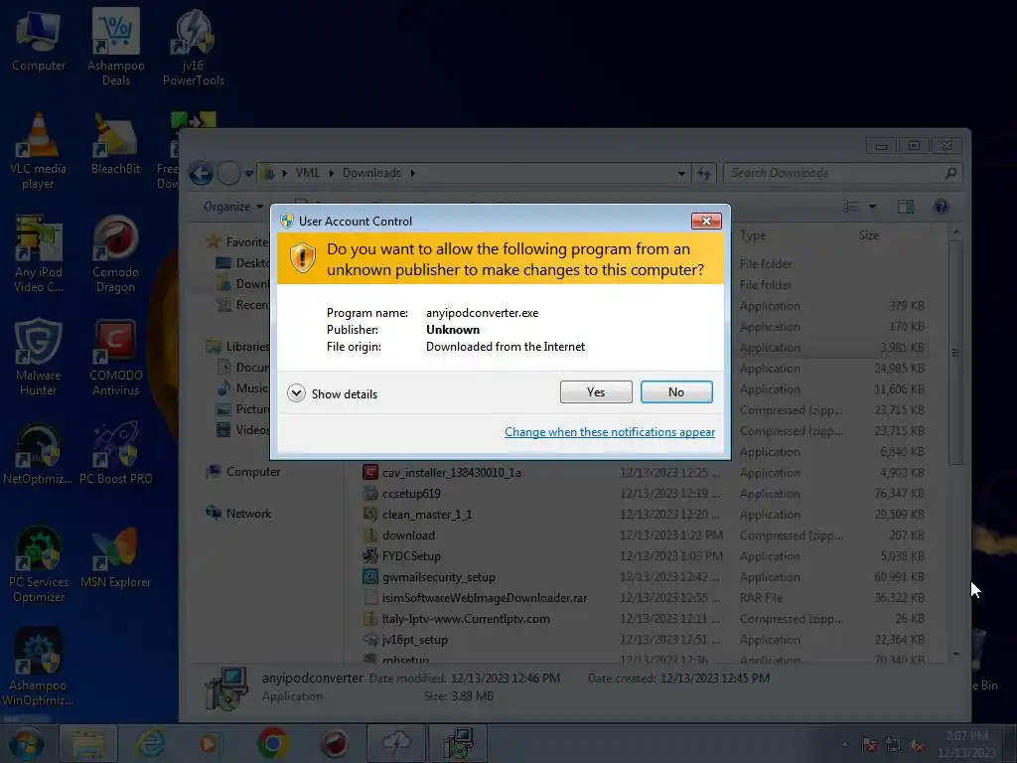1017x763 pixels.
Task: Open Ashampoo WinOptimizer desktop shortcut
Action: (38, 668)
